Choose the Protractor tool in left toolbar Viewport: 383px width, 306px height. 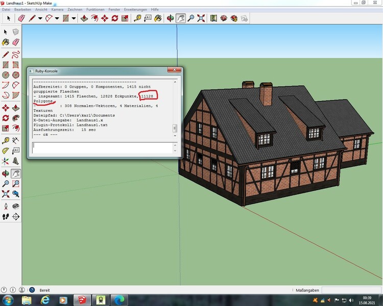click(6, 151)
